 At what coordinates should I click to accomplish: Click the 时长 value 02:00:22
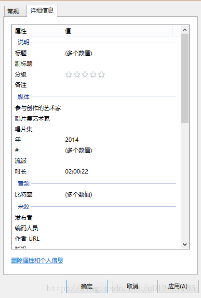click(x=77, y=172)
